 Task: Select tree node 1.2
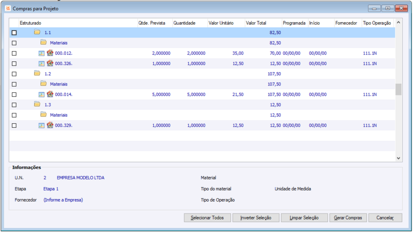(47, 74)
